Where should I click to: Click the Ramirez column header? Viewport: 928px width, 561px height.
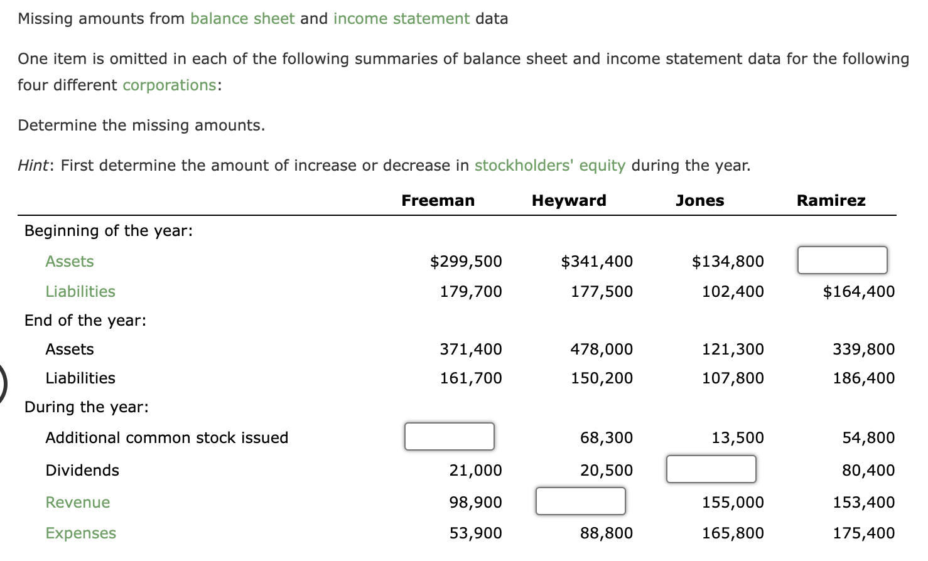pyautogui.click(x=831, y=200)
